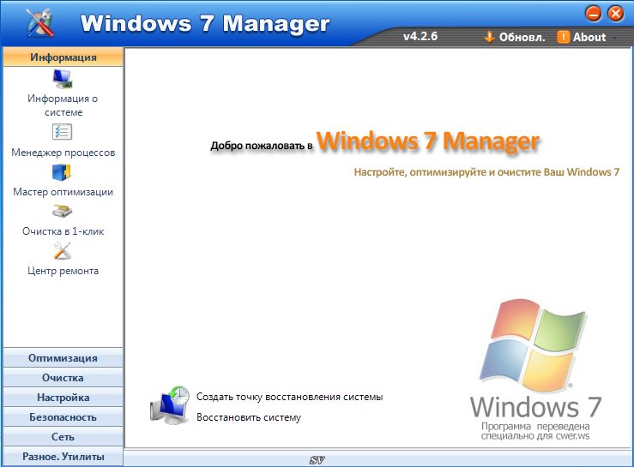This screenshot has width=634, height=467.
Task: Open the About exclamation icon
Action: click(x=563, y=37)
